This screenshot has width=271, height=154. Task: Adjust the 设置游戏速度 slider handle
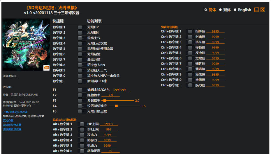116,106
